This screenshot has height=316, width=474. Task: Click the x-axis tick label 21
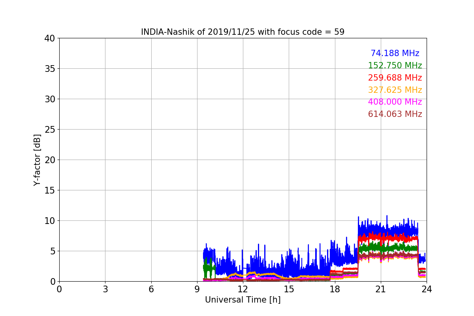(x=381, y=289)
